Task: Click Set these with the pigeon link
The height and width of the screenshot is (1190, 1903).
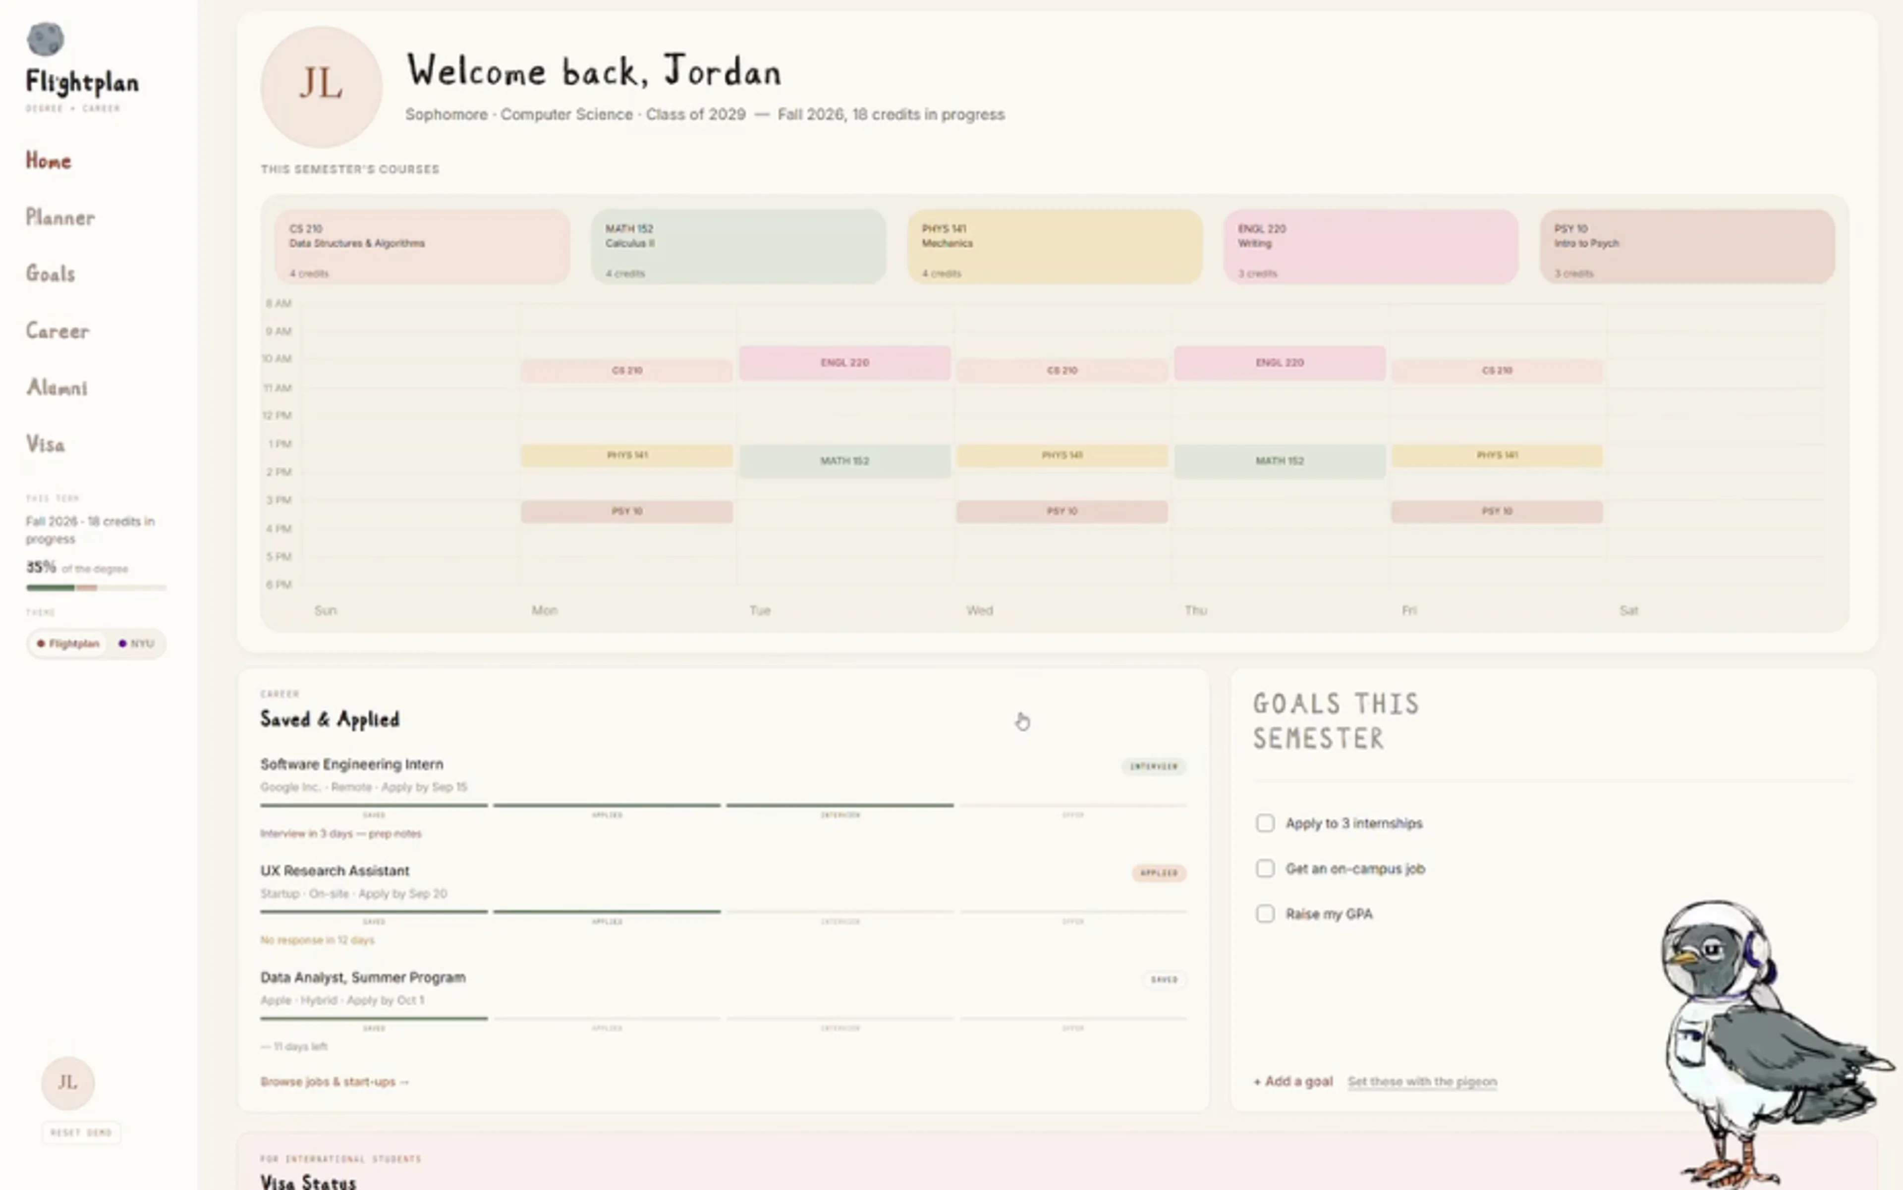Action: tap(1422, 1082)
